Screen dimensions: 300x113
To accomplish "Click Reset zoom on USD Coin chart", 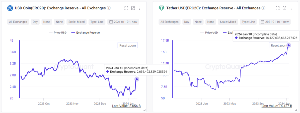I will [128, 45].
